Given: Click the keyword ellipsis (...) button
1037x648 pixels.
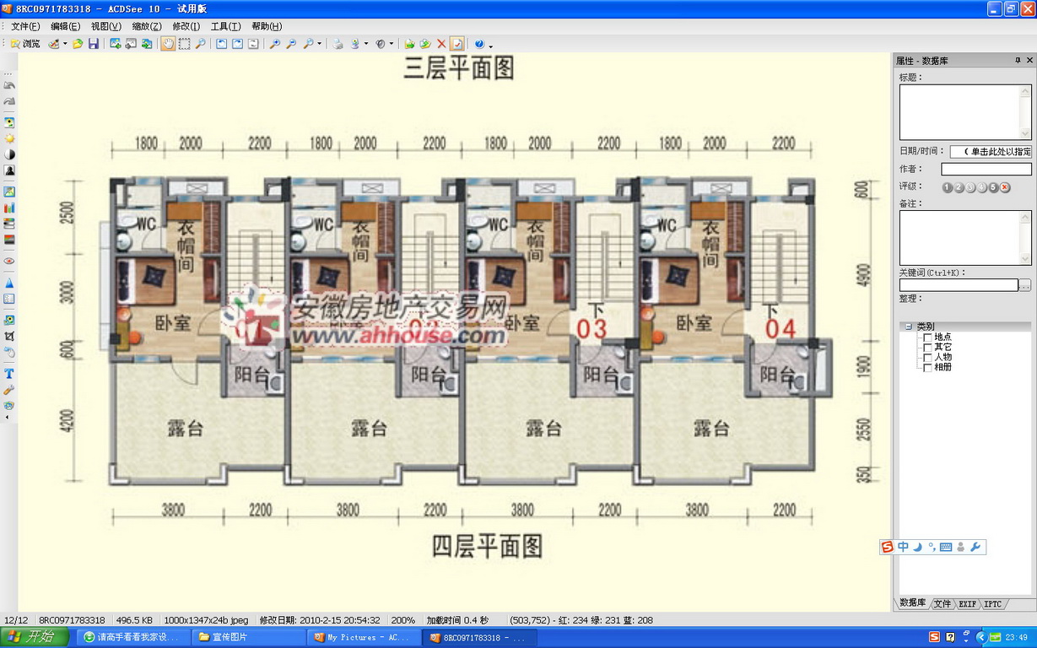Looking at the screenshot, I should 1025,285.
